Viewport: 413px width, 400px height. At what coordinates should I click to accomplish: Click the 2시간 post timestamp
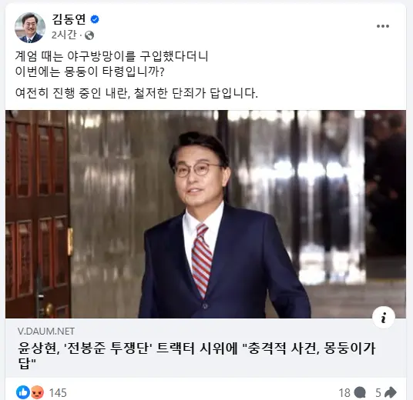click(64, 35)
